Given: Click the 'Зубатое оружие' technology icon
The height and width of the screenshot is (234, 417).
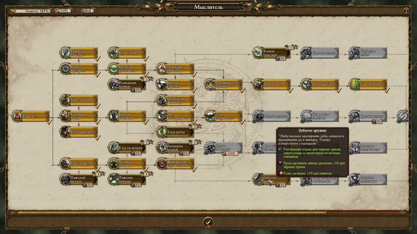Looking at the screenshot, I should click(258, 179).
